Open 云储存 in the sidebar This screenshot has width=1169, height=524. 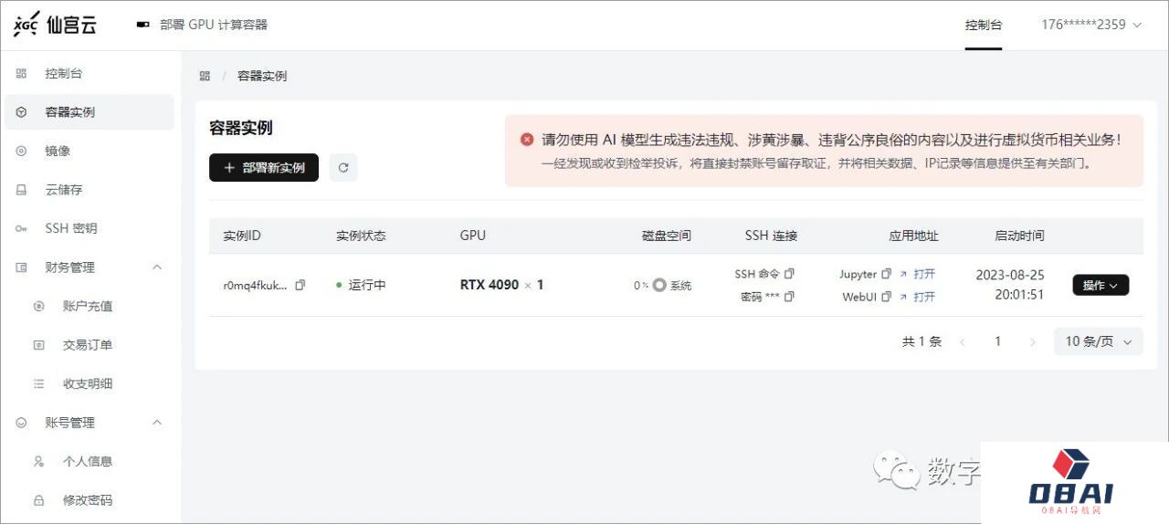(x=64, y=190)
